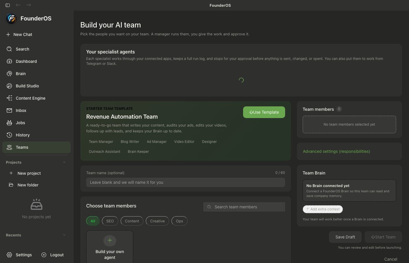The height and width of the screenshot is (263, 409).
Task: Click the New project plus icon
Action: 11,173
